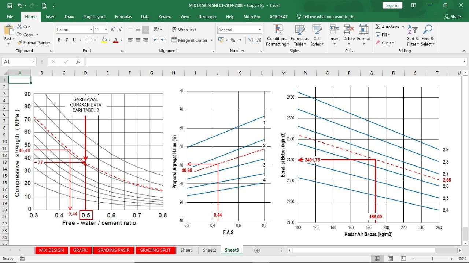The width and height of the screenshot is (469, 263).
Task: Copy the selected cells
Action: (25, 35)
